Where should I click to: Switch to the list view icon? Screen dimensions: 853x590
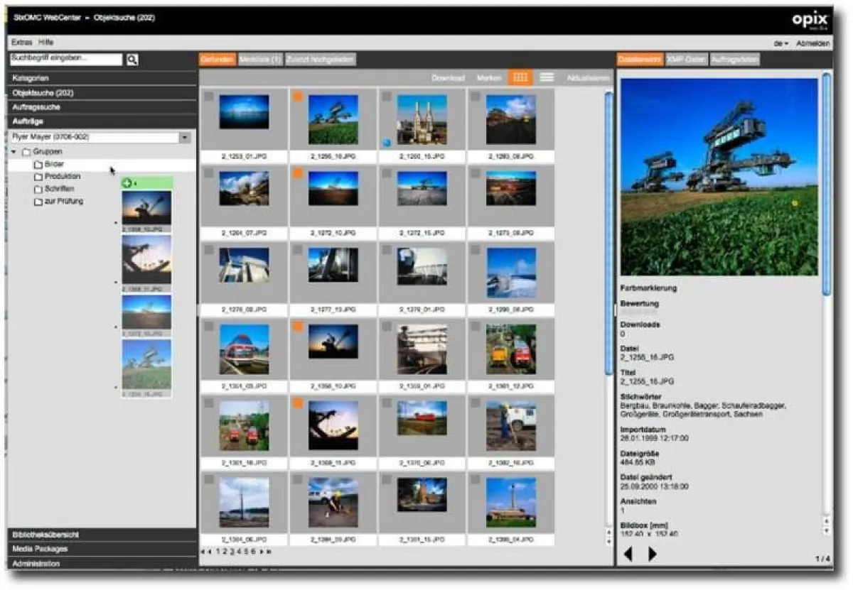tap(545, 77)
